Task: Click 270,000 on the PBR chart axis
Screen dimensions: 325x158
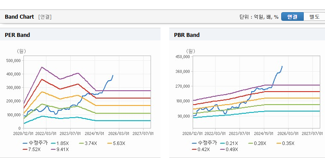Action: pos(183,86)
